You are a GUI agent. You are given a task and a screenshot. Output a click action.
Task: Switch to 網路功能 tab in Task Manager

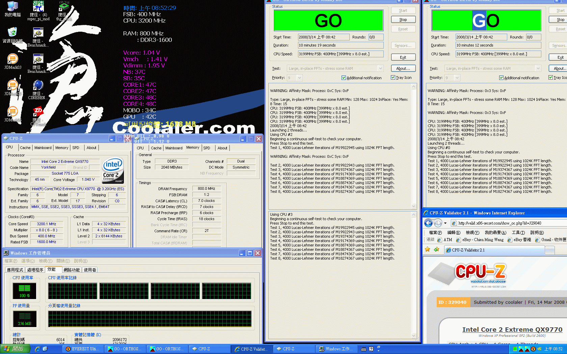point(72,270)
